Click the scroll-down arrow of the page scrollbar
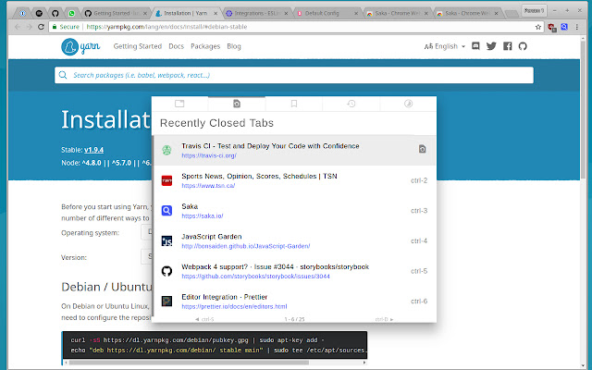The image size is (592, 370). 584,366
